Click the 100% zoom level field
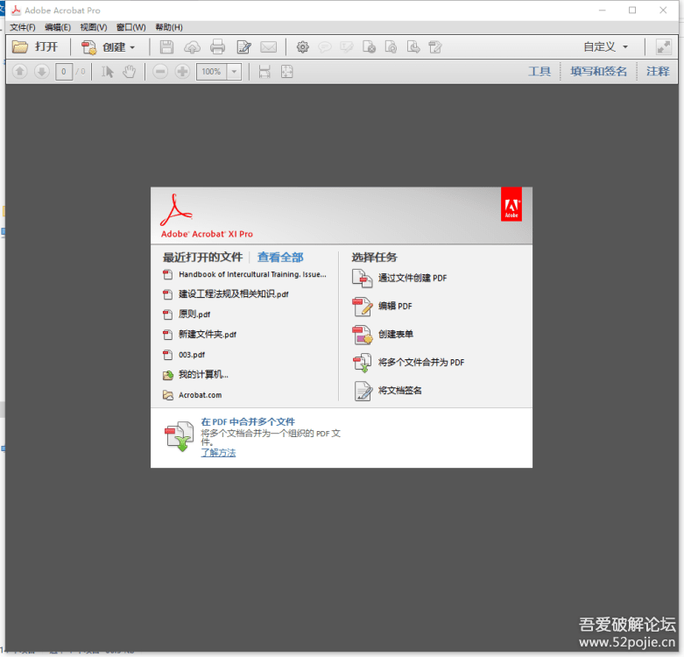684x657 pixels. pyautogui.click(x=212, y=72)
